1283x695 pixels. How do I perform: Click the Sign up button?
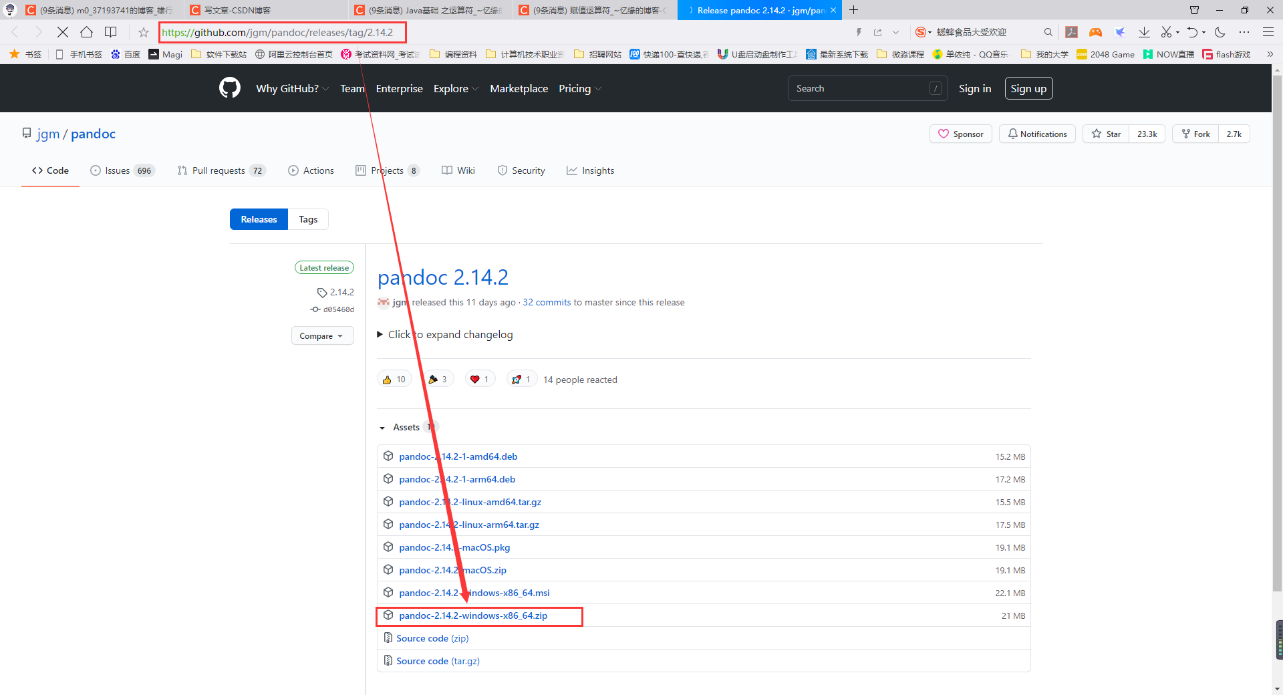[x=1028, y=88]
